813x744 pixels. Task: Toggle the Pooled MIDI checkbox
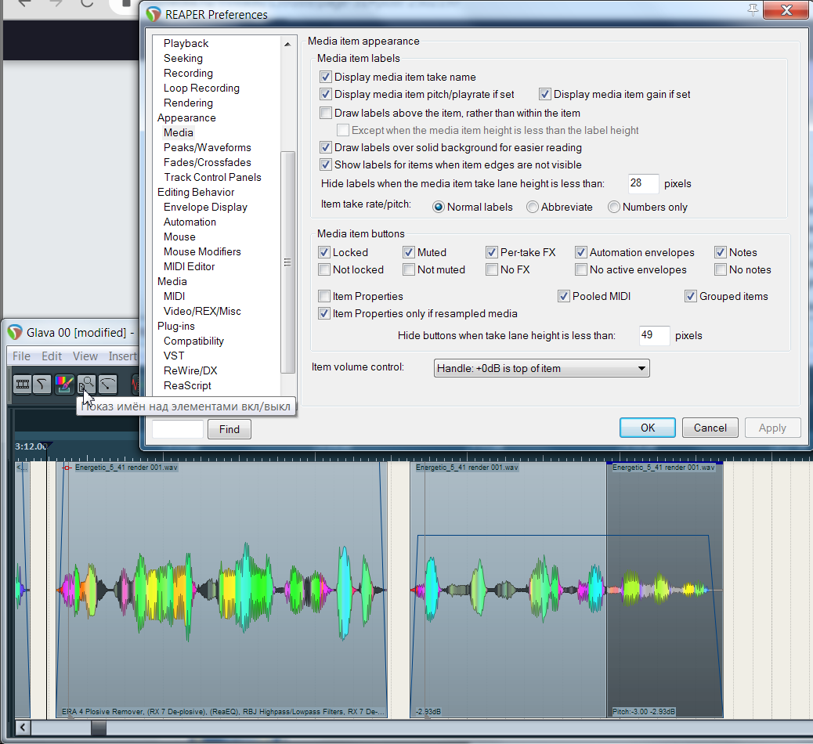[x=564, y=297]
